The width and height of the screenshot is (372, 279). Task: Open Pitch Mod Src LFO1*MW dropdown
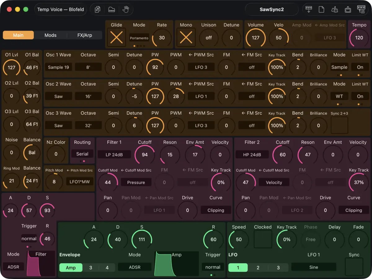80,181
